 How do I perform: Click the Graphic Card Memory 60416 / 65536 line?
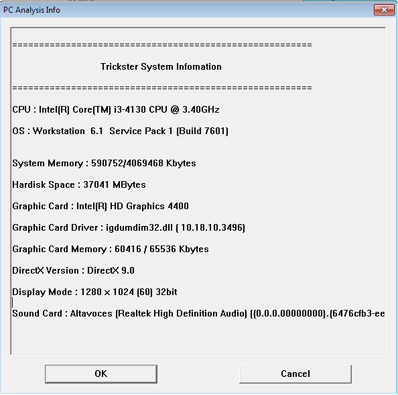point(111,249)
